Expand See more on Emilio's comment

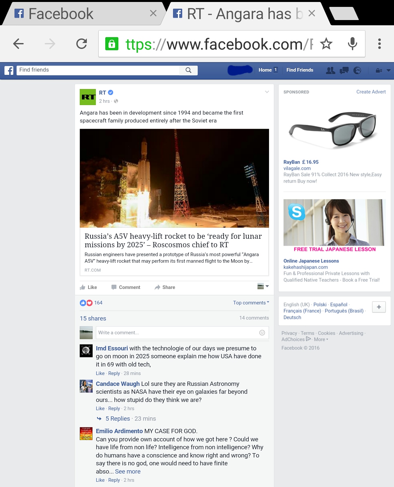[x=128, y=472]
